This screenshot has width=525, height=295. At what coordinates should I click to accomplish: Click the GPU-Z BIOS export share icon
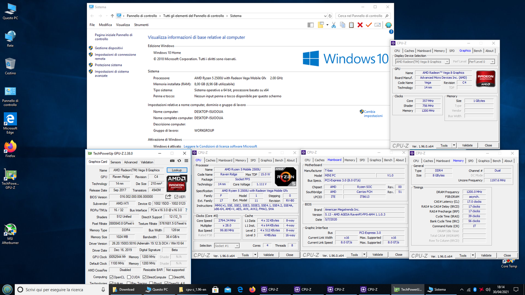[x=169, y=197]
